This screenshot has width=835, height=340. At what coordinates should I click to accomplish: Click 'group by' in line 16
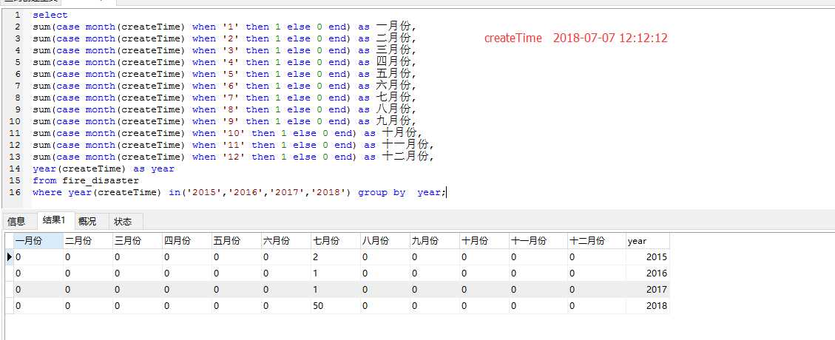[382, 193]
